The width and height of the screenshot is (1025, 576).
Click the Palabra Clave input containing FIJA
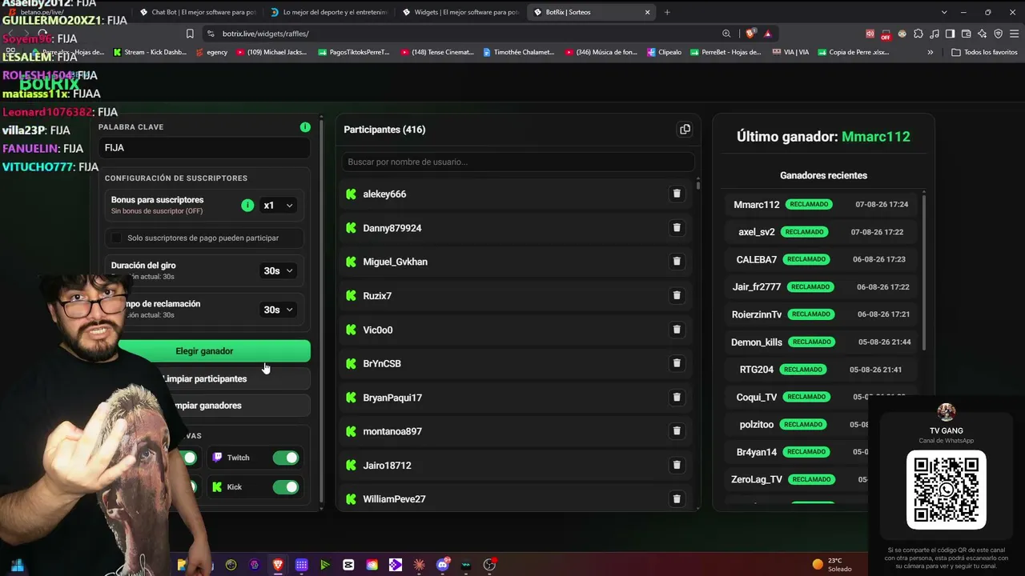click(x=204, y=148)
